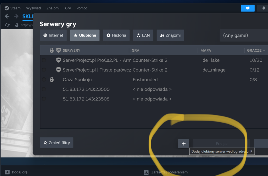Open the Znajomi menu in menu bar
This screenshot has height=176, width=268.
pyautogui.click(x=53, y=8)
